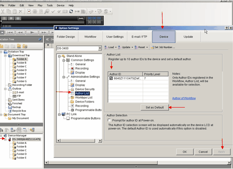Image resolution: width=233 pixels, height=169 pixels.
Task: Click the book toolbar icon
Action: pos(65,11)
